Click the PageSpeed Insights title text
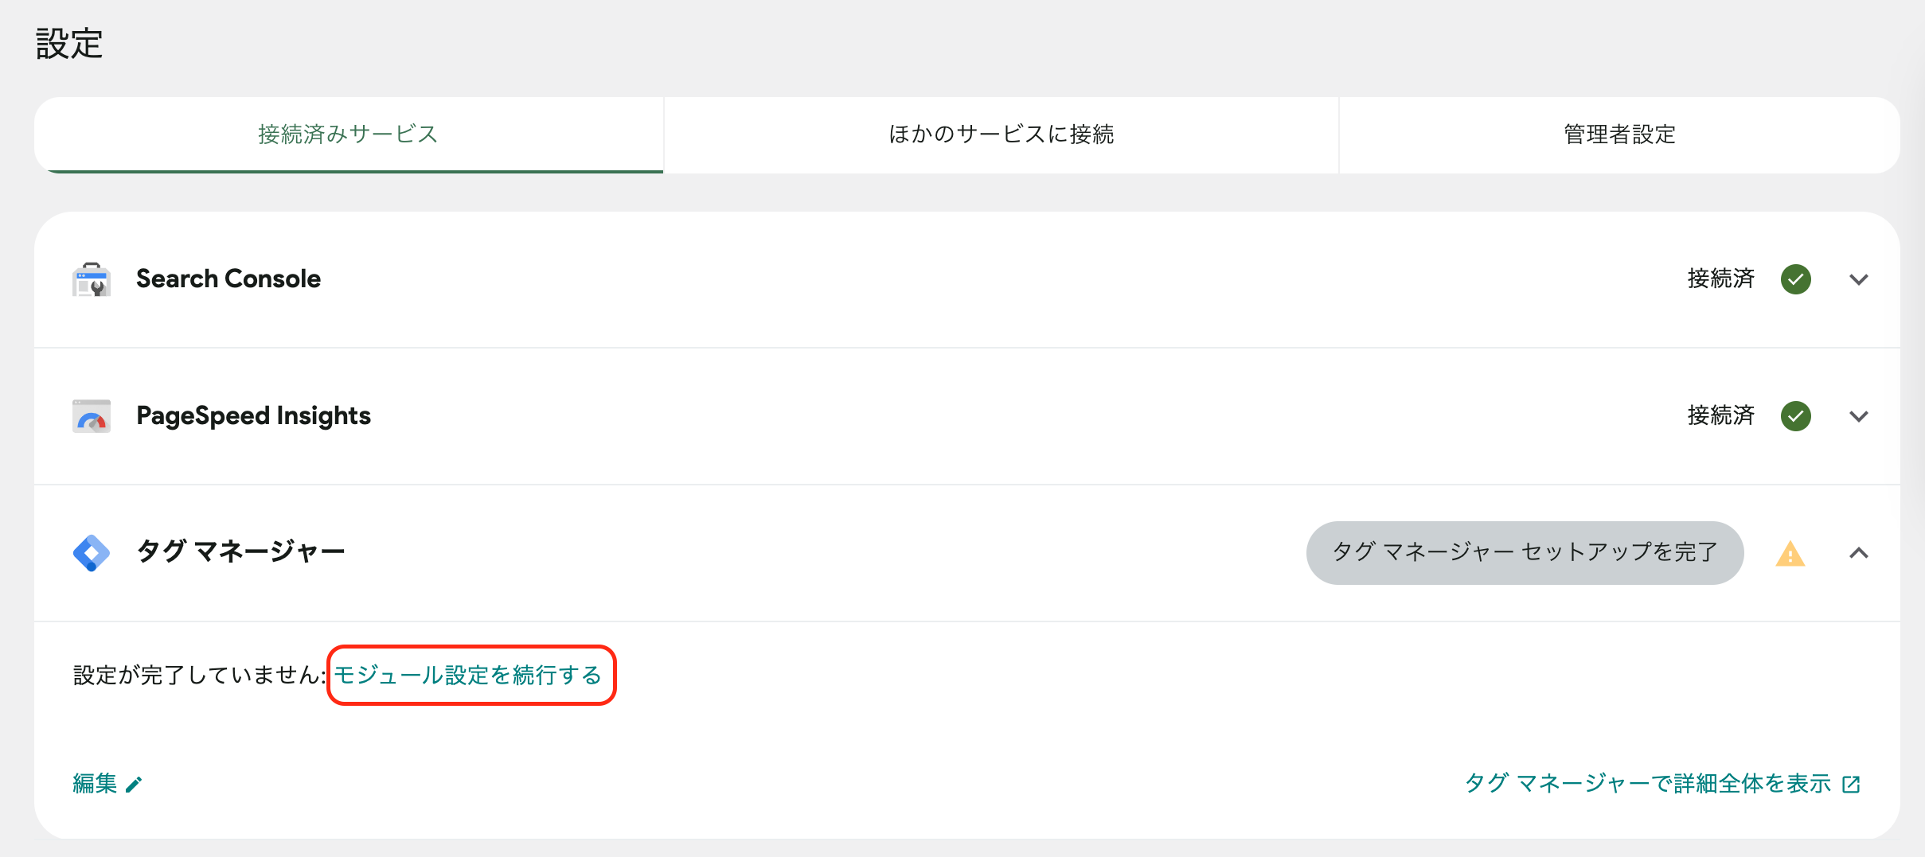This screenshot has width=1925, height=857. pos(253,416)
